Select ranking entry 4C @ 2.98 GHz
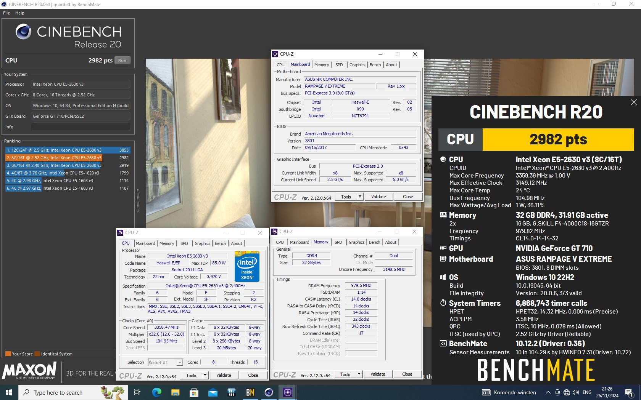 (x=68, y=181)
